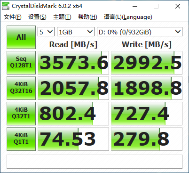Select the 2992.5 sequential write result
This screenshot has height=173, width=189.
tap(147, 63)
